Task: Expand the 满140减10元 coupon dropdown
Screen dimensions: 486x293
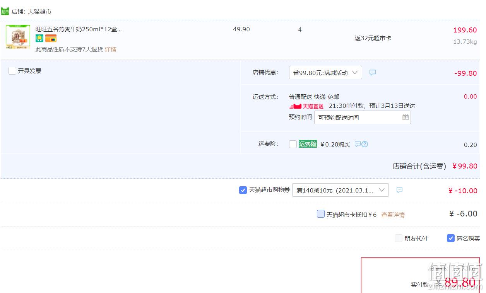Action: [x=341, y=190]
